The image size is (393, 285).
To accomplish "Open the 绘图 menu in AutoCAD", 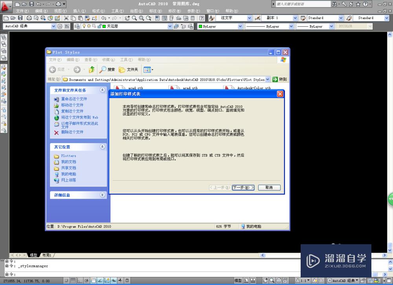I will [x=136, y=11].
